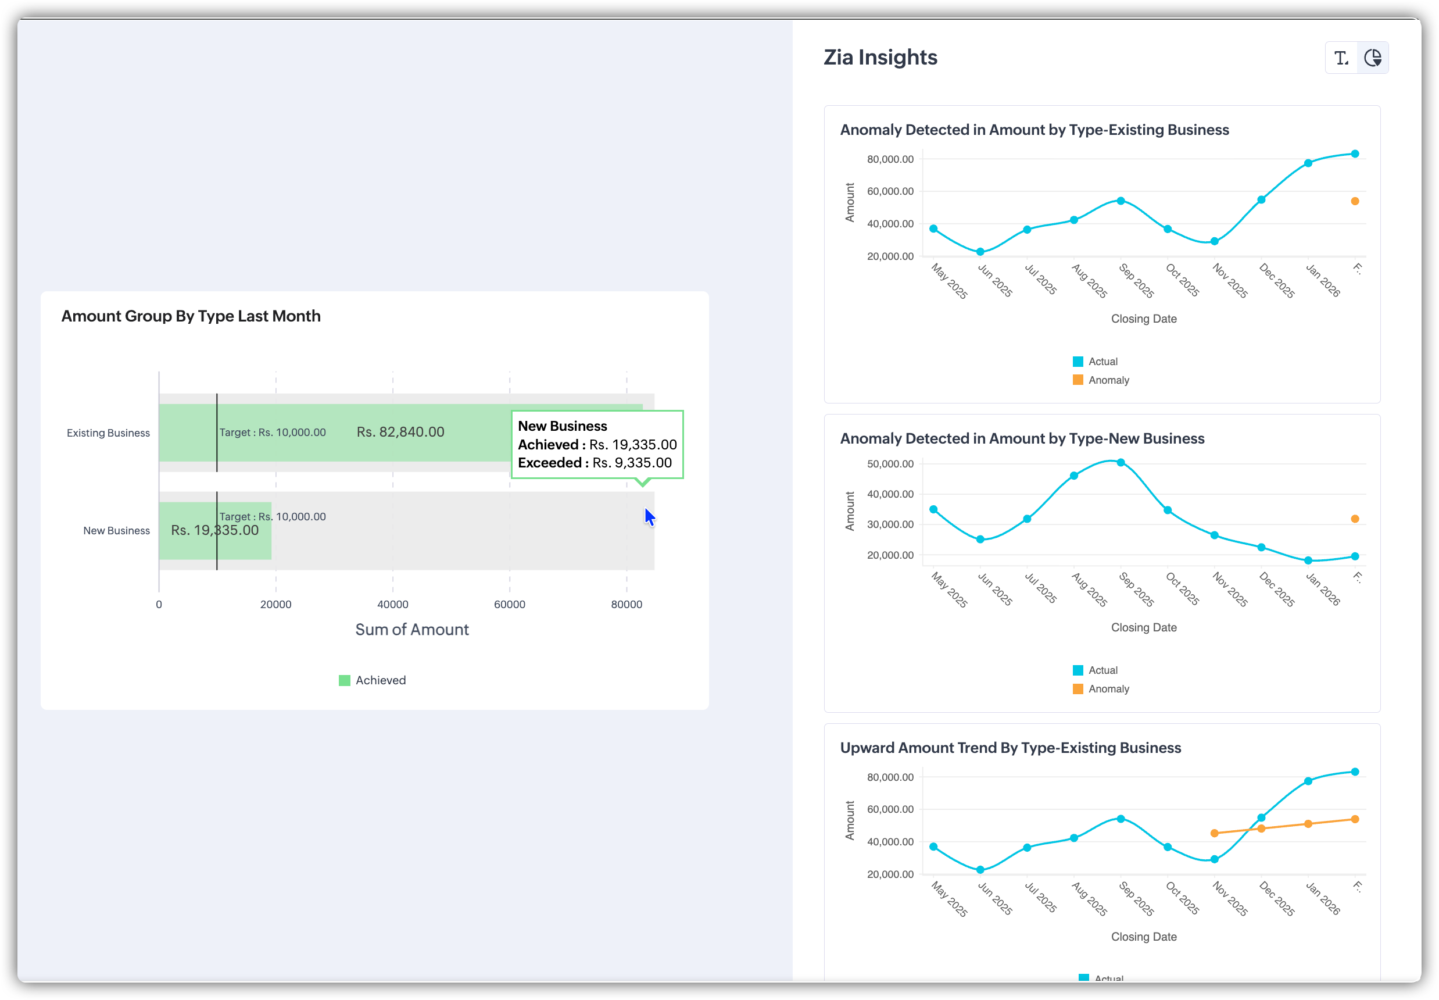Image resolution: width=1439 pixels, height=1000 pixels.
Task: Open Anomaly Detected in Amount by Type-Existing Business card
Action: point(1034,130)
